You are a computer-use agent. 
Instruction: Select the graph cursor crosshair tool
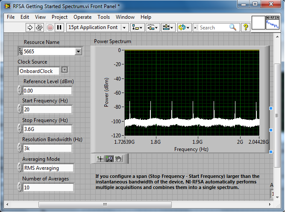coord(100,159)
